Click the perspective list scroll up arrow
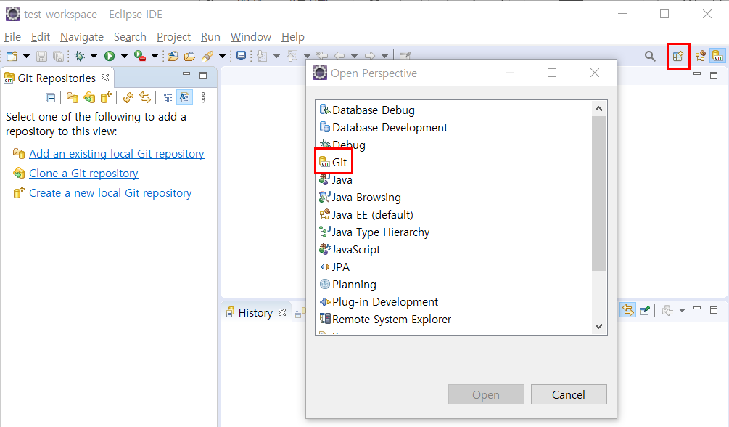Screen dimensions: 729x427 (599, 109)
